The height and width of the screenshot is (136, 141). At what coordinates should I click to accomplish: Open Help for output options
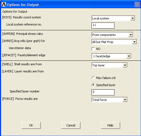(110, 125)
